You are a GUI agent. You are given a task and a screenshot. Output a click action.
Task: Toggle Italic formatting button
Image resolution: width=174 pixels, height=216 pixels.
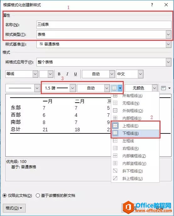click(67, 74)
